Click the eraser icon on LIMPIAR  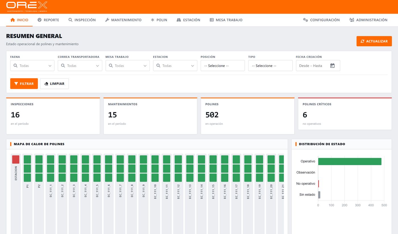point(46,84)
